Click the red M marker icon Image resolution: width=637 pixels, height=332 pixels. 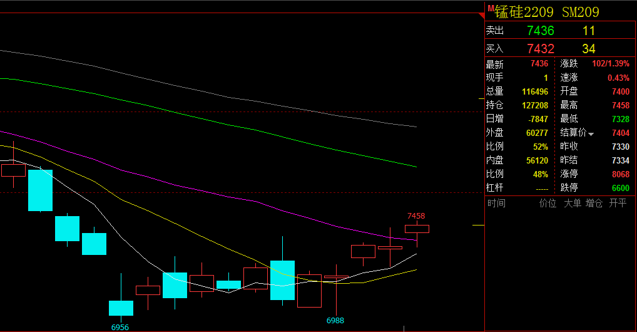point(490,8)
